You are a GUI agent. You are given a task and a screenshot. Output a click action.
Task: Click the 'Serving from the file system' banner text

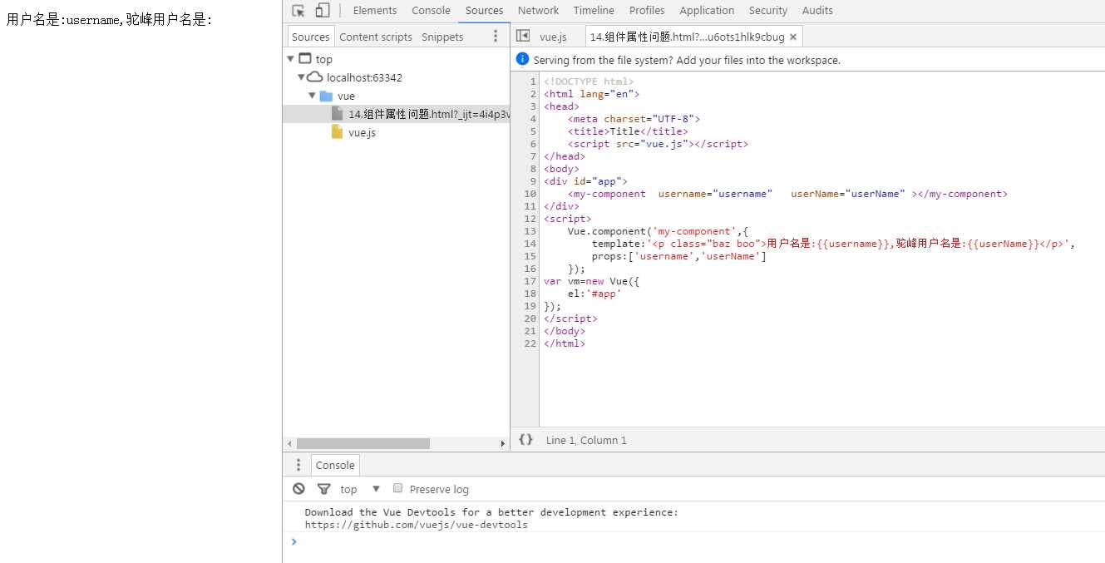pos(687,60)
